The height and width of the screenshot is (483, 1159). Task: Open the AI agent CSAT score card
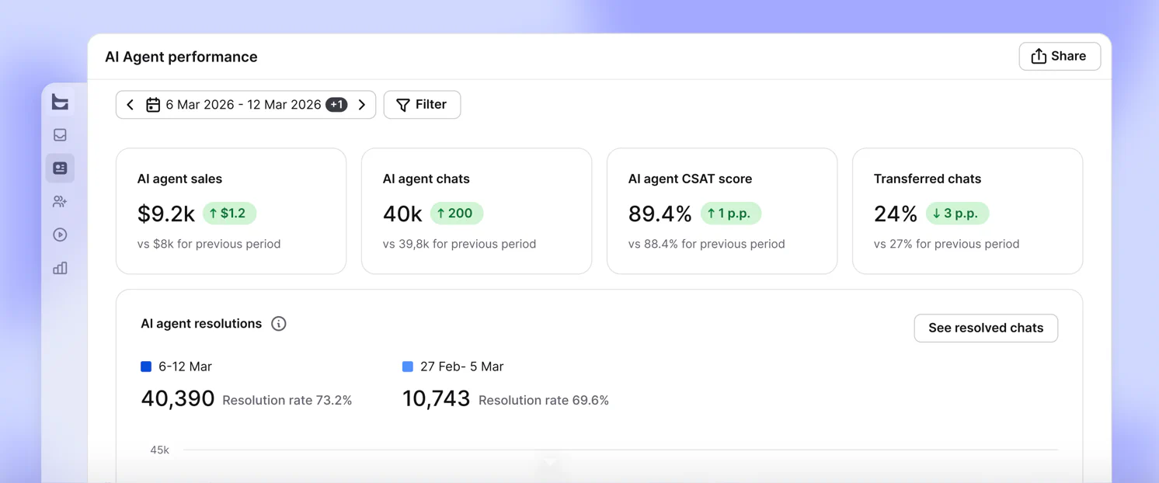click(722, 211)
